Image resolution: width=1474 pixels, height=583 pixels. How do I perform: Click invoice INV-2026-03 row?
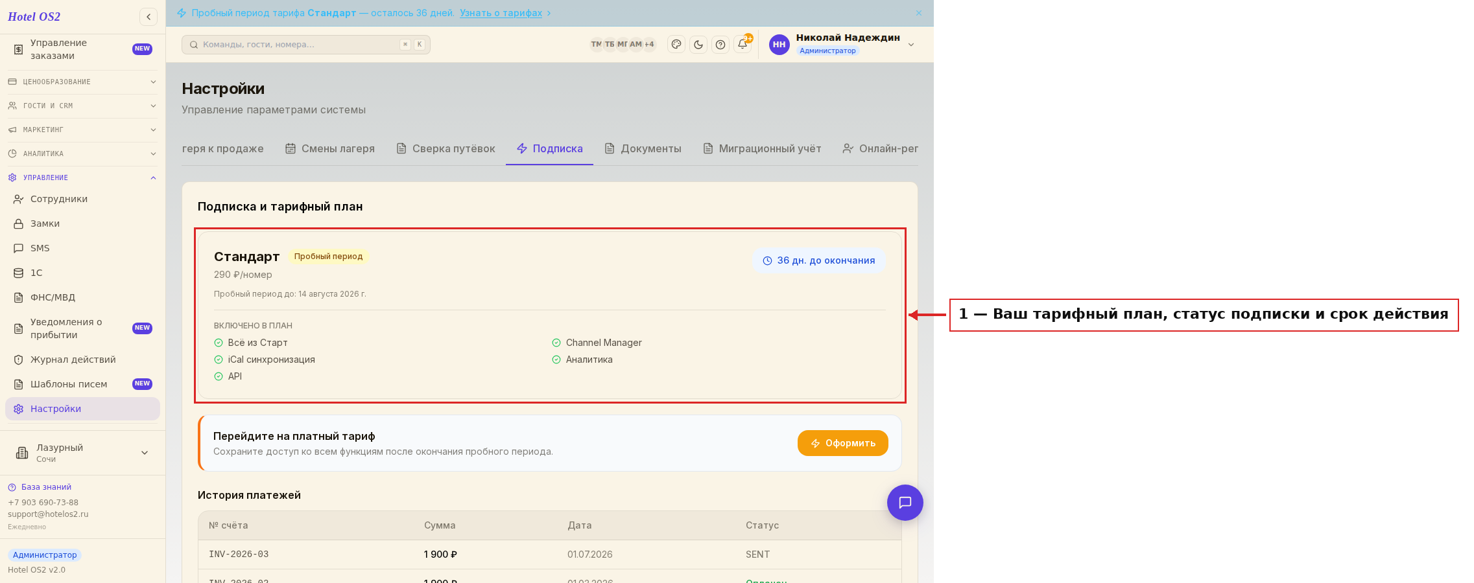click(x=550, y=554)
